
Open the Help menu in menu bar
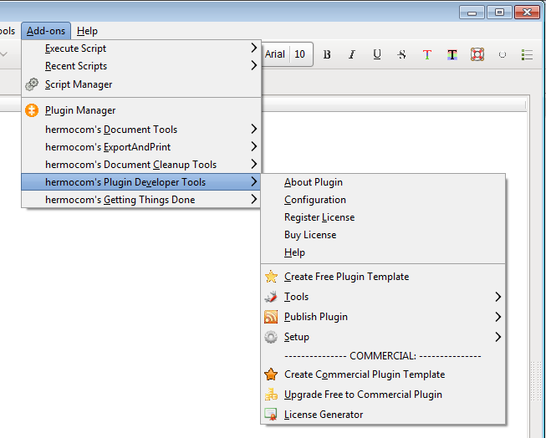click(x=87, y=31)
